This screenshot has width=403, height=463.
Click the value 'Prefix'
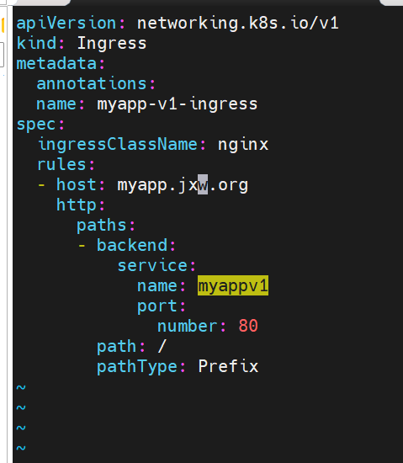click(228, 366)
